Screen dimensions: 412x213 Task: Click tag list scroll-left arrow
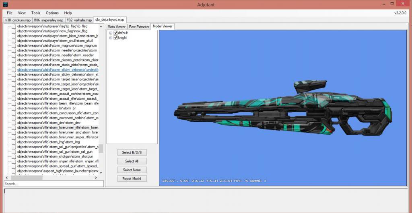tap(6, 178)
